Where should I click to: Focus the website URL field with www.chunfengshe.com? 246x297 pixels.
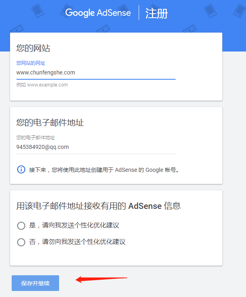[96, 72]
